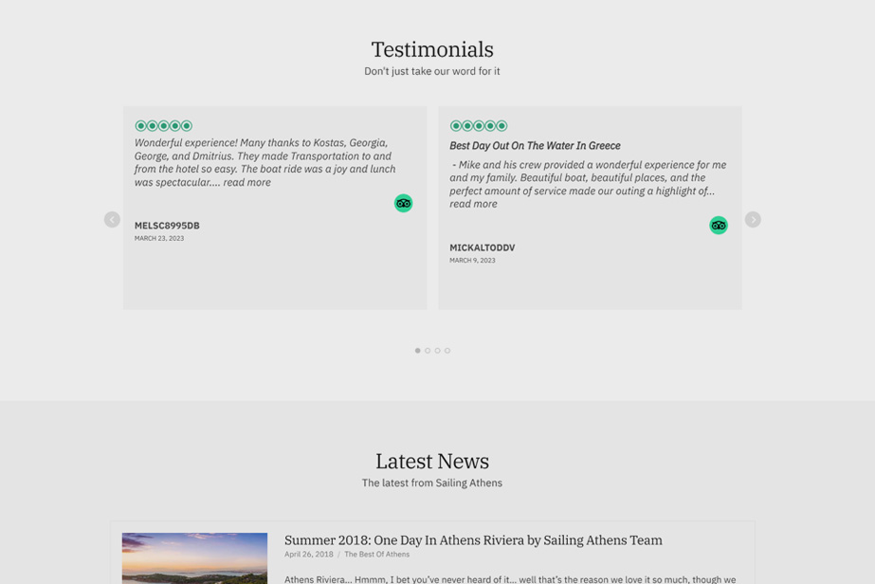This screenshot has height=584, width=875.
Task: Select first testimonial carousel dot
Action: [x=417, y=351]
